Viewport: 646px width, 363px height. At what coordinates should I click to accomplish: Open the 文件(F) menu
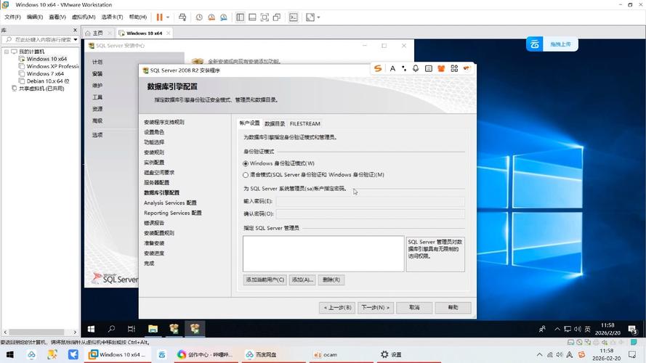(x=12, y=17)
